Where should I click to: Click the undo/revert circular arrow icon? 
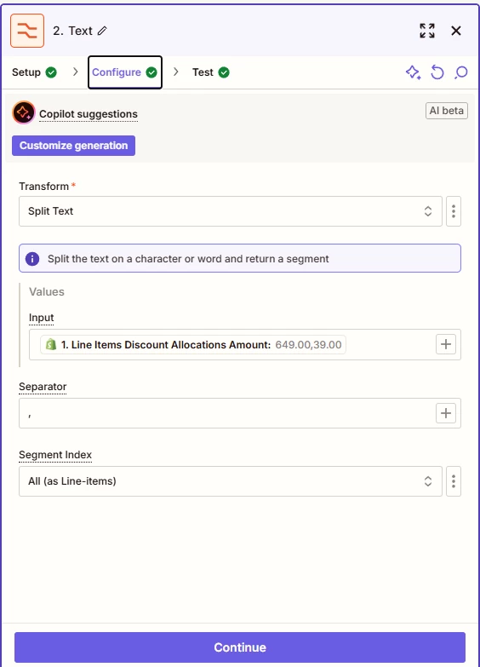(x=437, y=72)
